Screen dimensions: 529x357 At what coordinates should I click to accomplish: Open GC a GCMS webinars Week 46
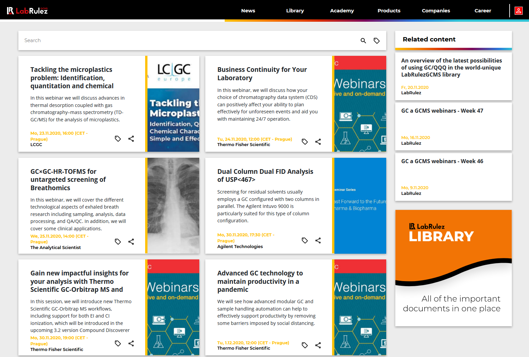442,161
